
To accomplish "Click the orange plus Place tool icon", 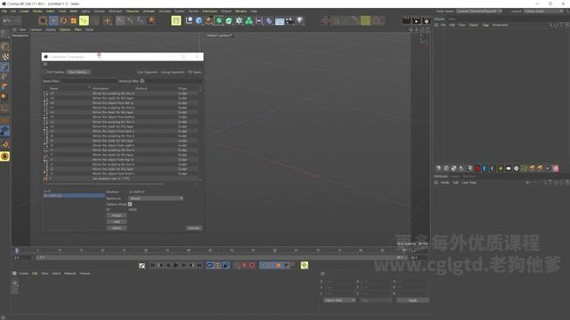I will pos(107,20).
